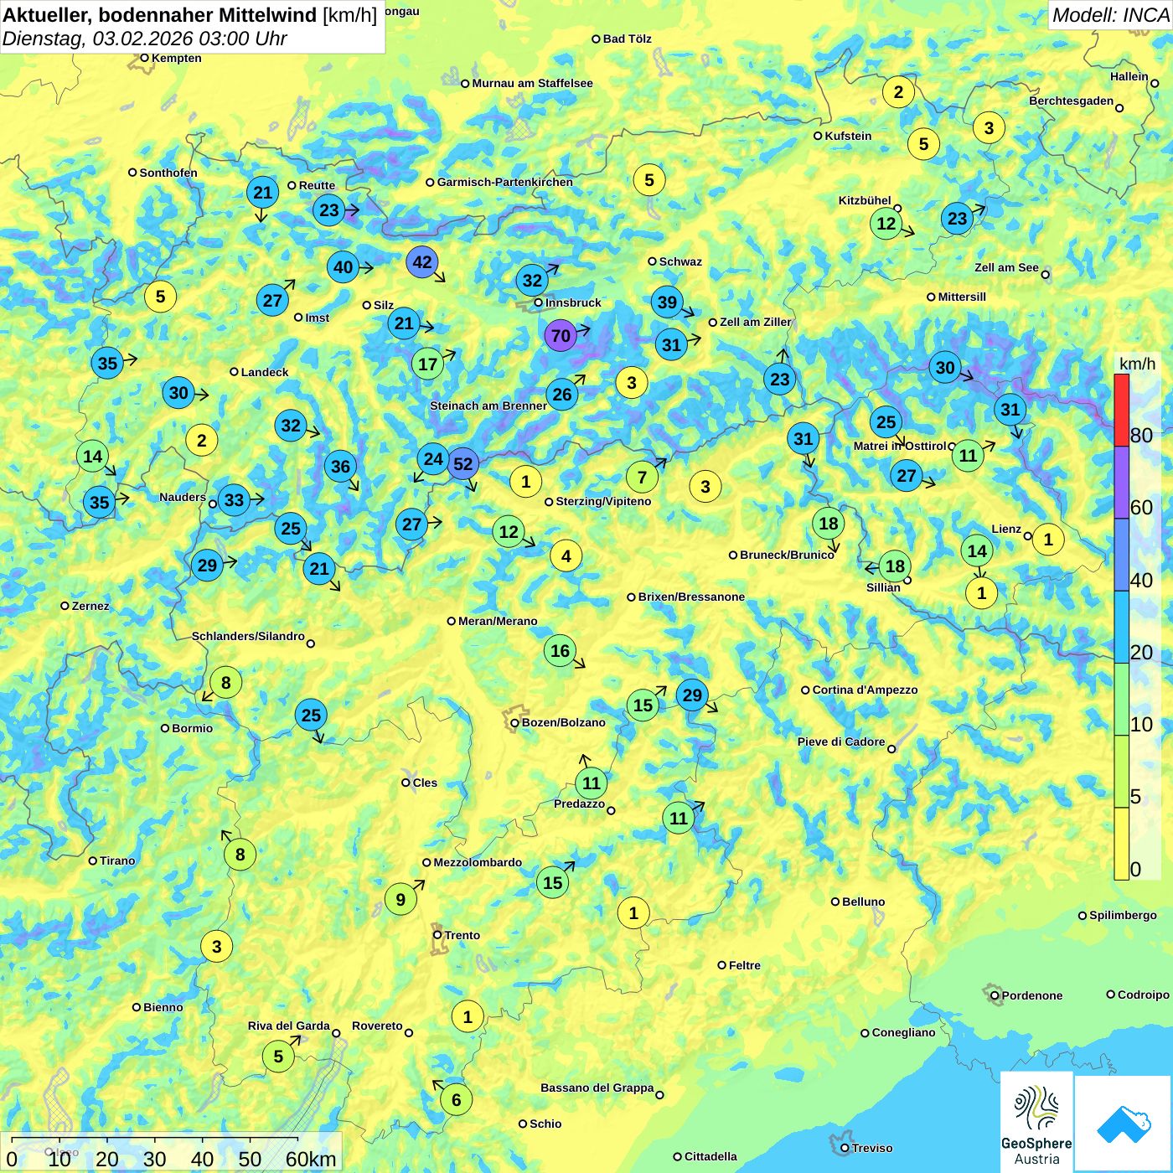Viewport: 1173px width, 1173px height.
Task: Click the Bassano del Grappa label
Action: click(597, 1088)
